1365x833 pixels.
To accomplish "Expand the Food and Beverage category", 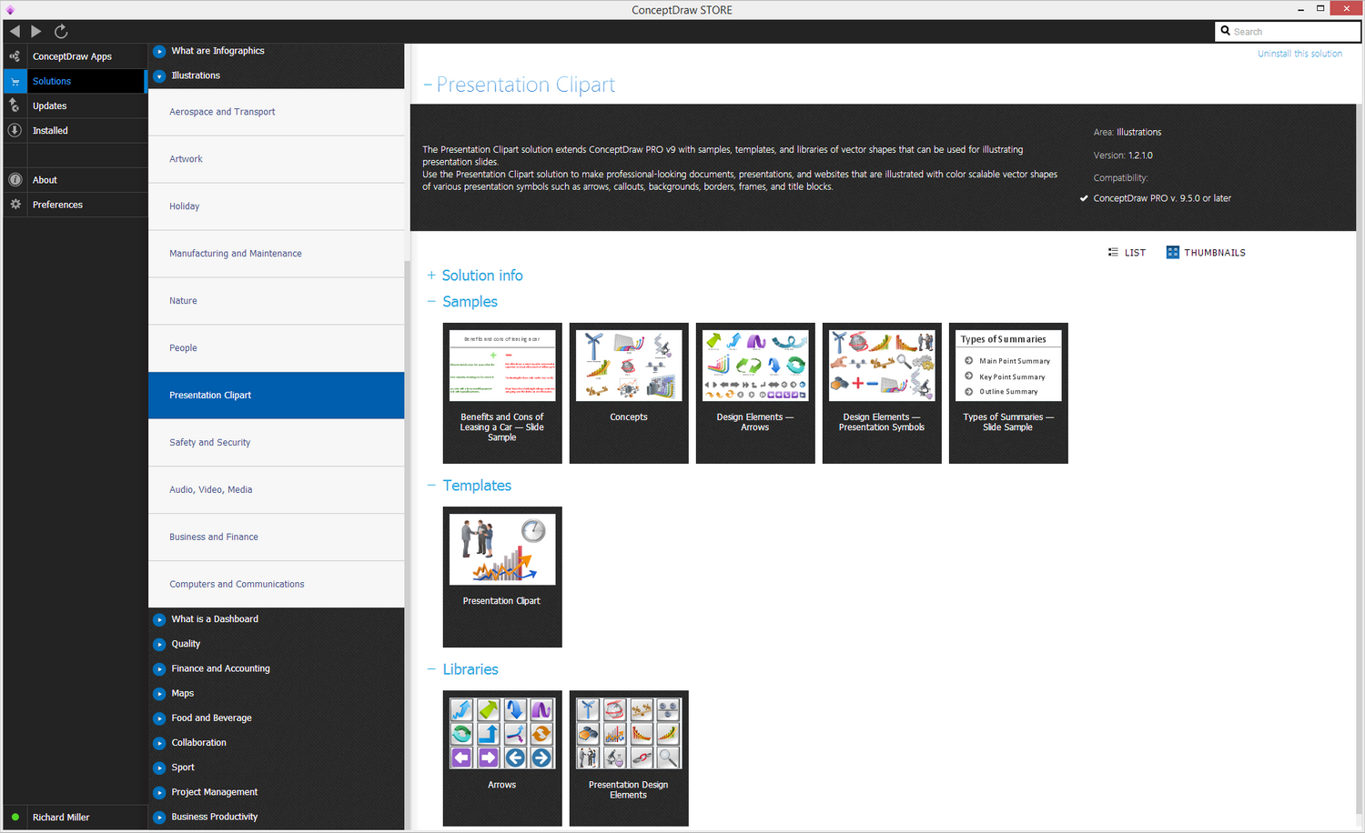I will 159,718.
